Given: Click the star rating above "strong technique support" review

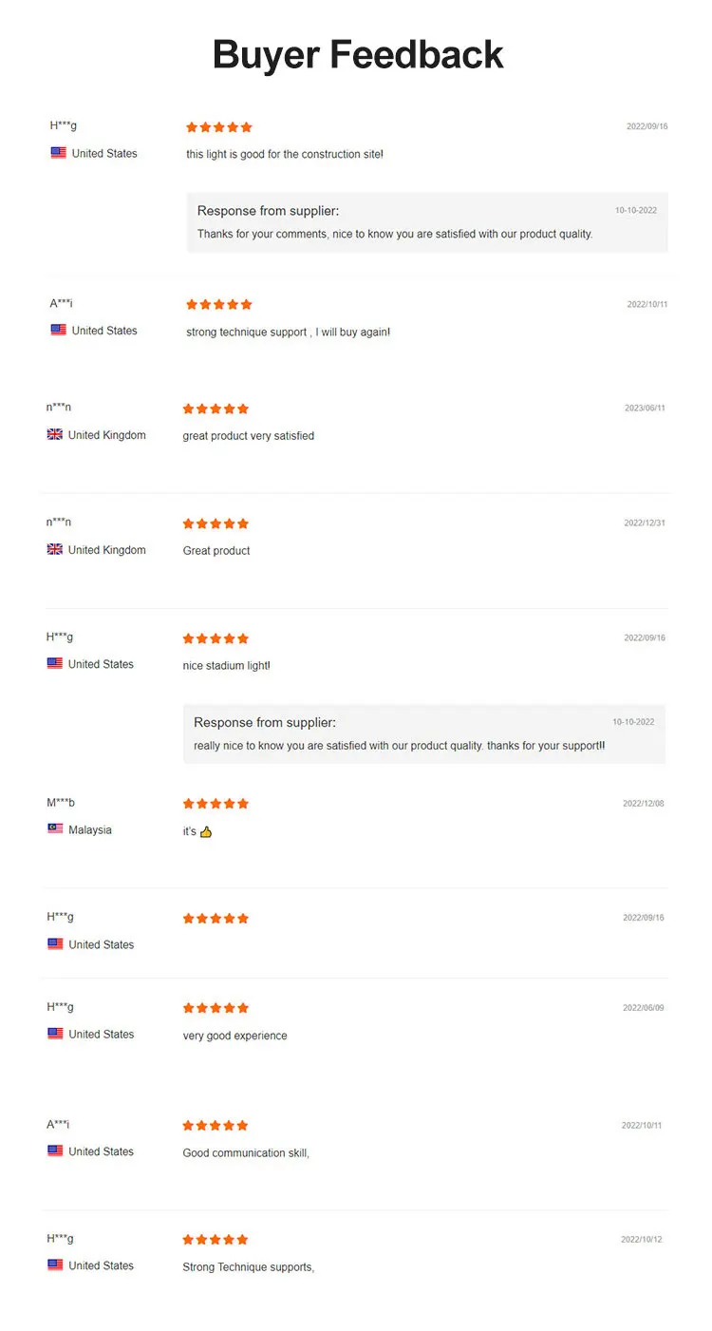Looking at the screenshot, I should 219,305.
